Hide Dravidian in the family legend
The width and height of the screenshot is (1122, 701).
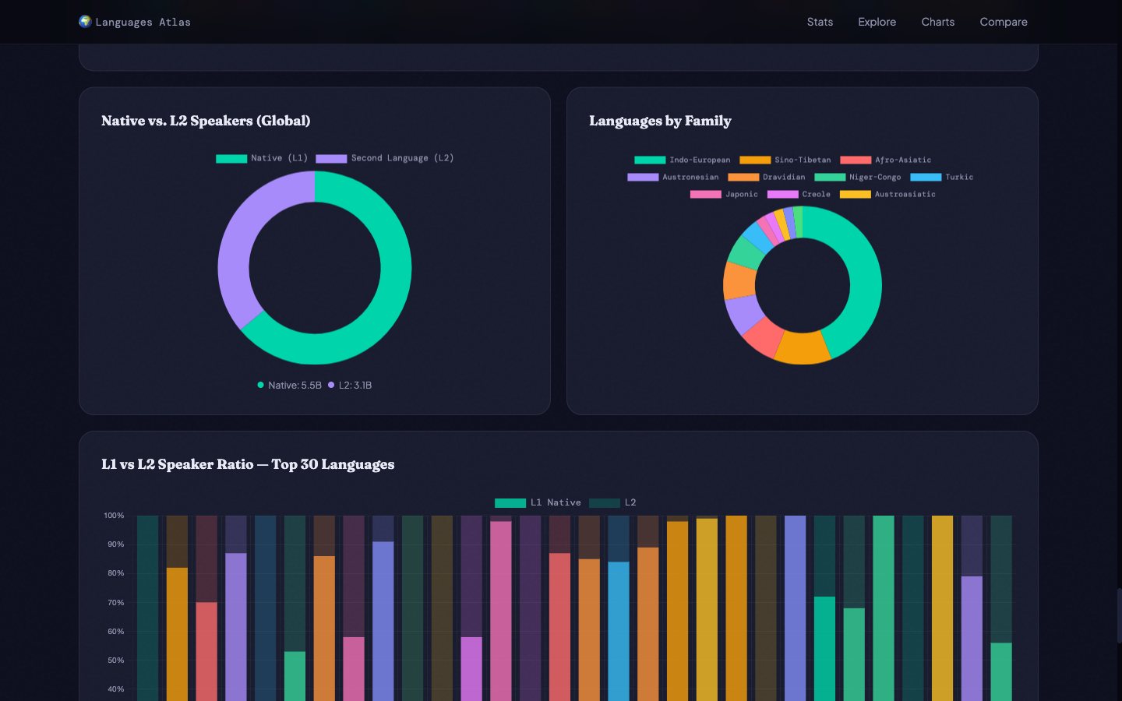tap(767, 177)
